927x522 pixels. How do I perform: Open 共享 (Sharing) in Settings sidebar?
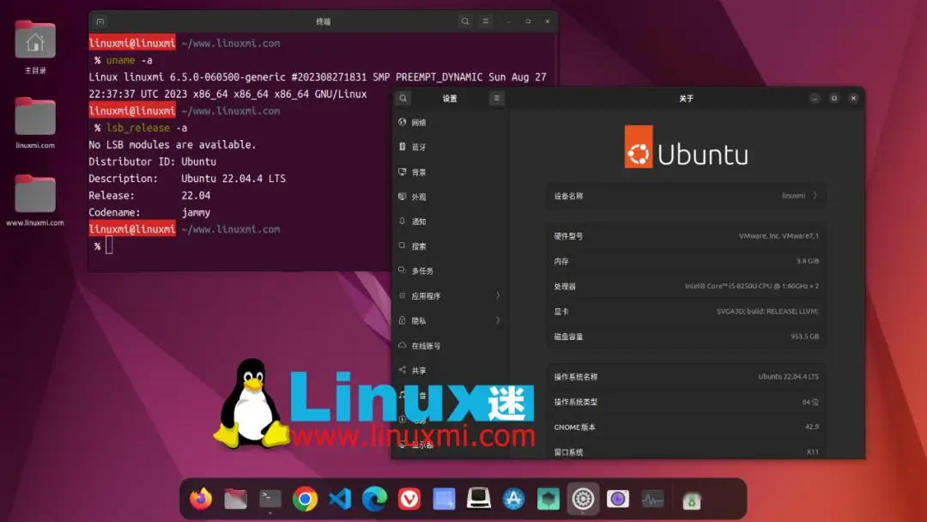[x=451, y=370]
